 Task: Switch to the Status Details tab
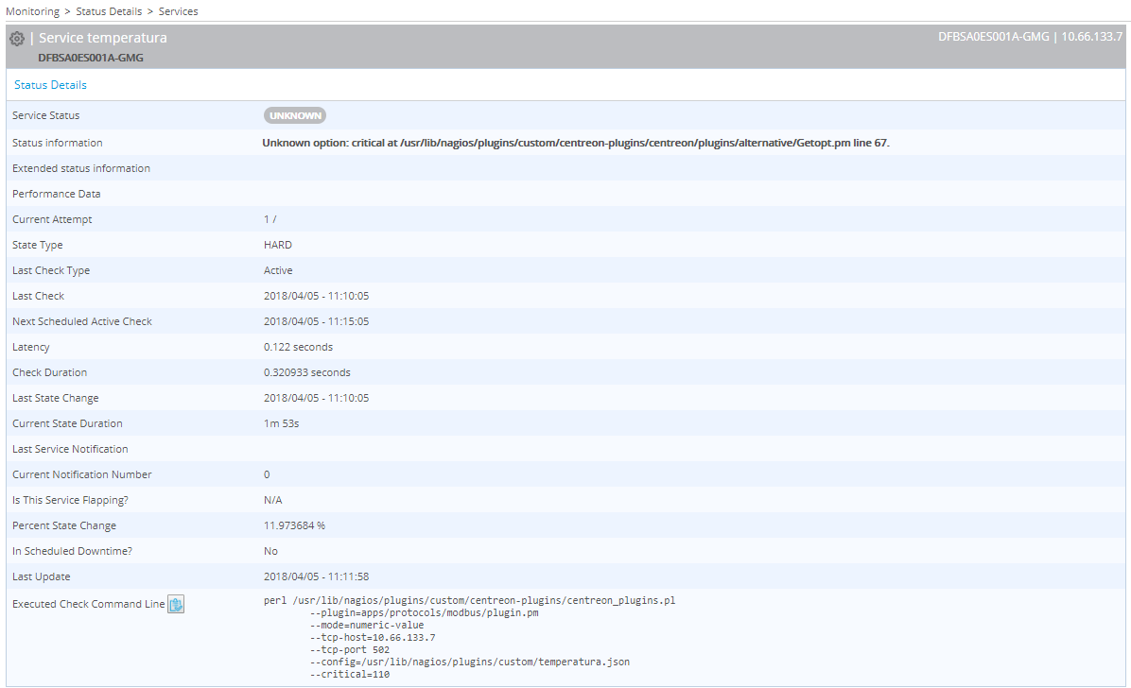coord(50,84)
